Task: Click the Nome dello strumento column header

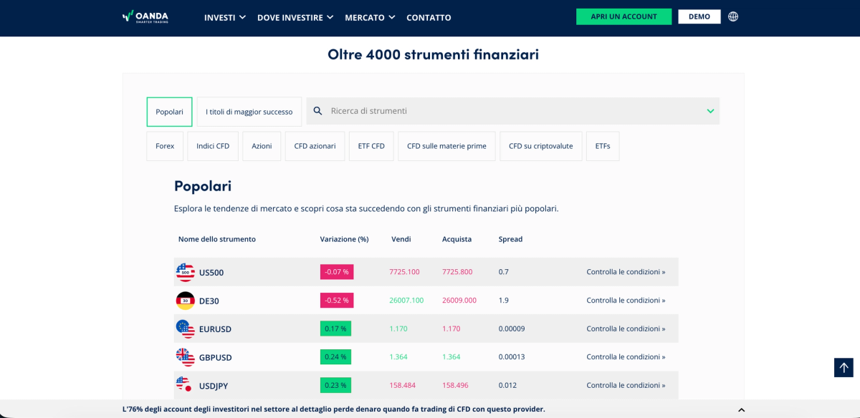Action: click(x=217, y=239)
